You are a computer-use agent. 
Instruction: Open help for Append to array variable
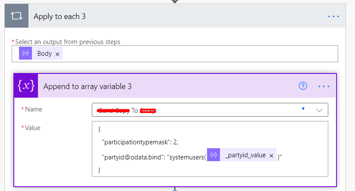[x=303, y=86]
